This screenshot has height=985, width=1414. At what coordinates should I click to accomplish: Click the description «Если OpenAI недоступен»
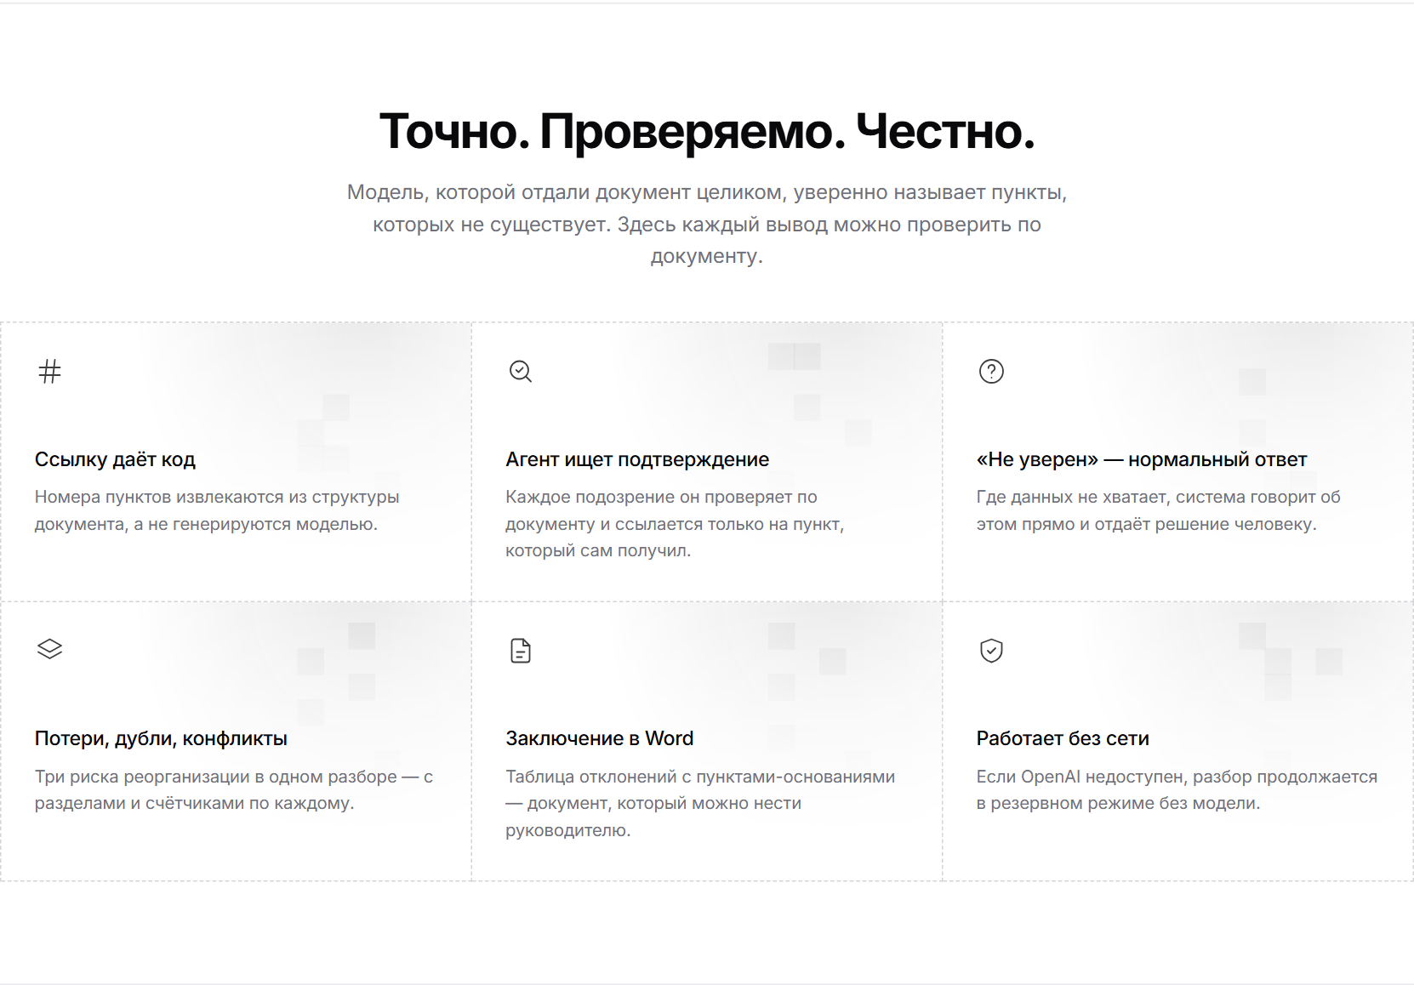[x=1177, y=789]
